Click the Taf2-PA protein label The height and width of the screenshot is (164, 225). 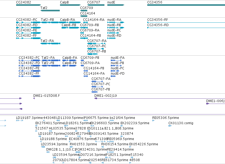48,58
